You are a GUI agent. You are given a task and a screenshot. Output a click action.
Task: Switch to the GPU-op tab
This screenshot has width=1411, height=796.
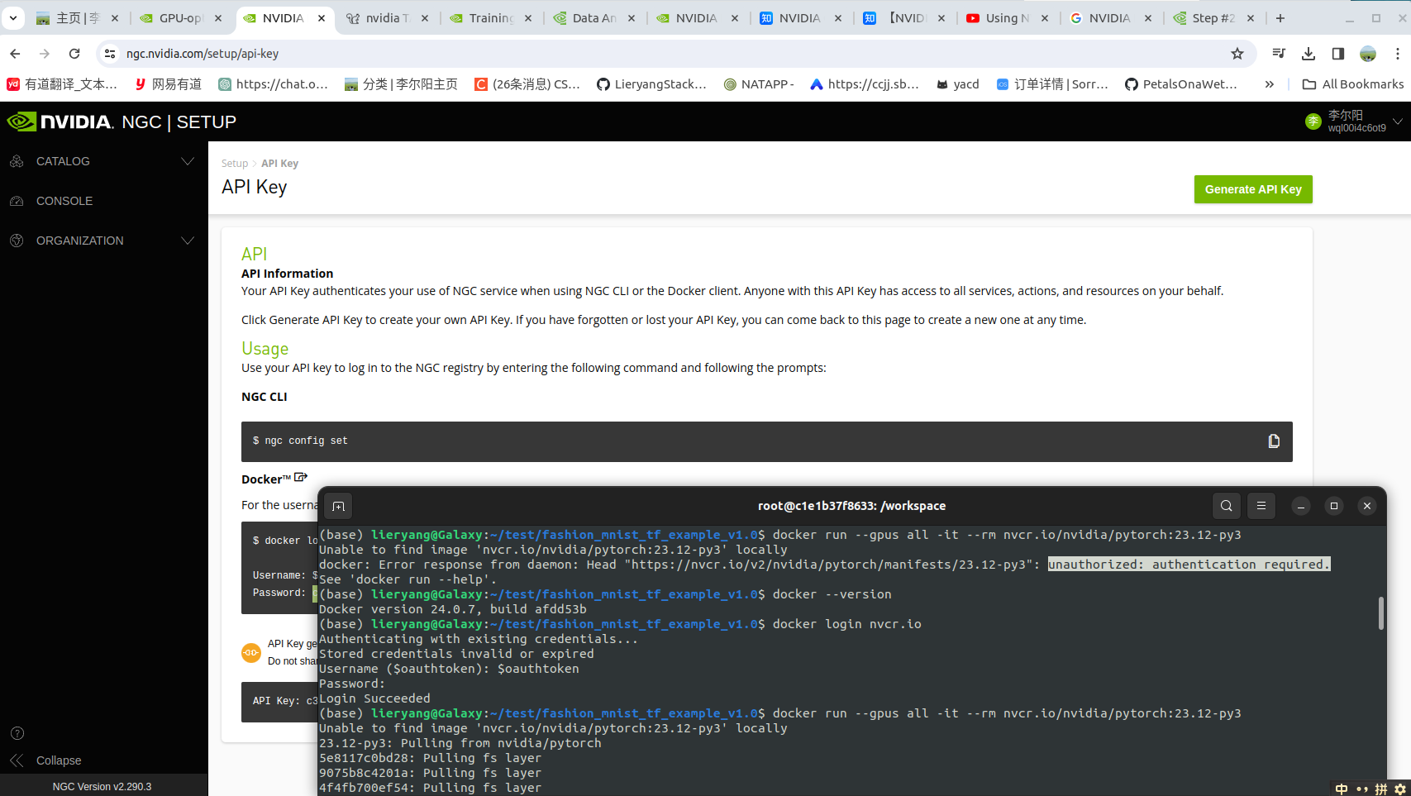pyautogui.click(x=180, y=18)
